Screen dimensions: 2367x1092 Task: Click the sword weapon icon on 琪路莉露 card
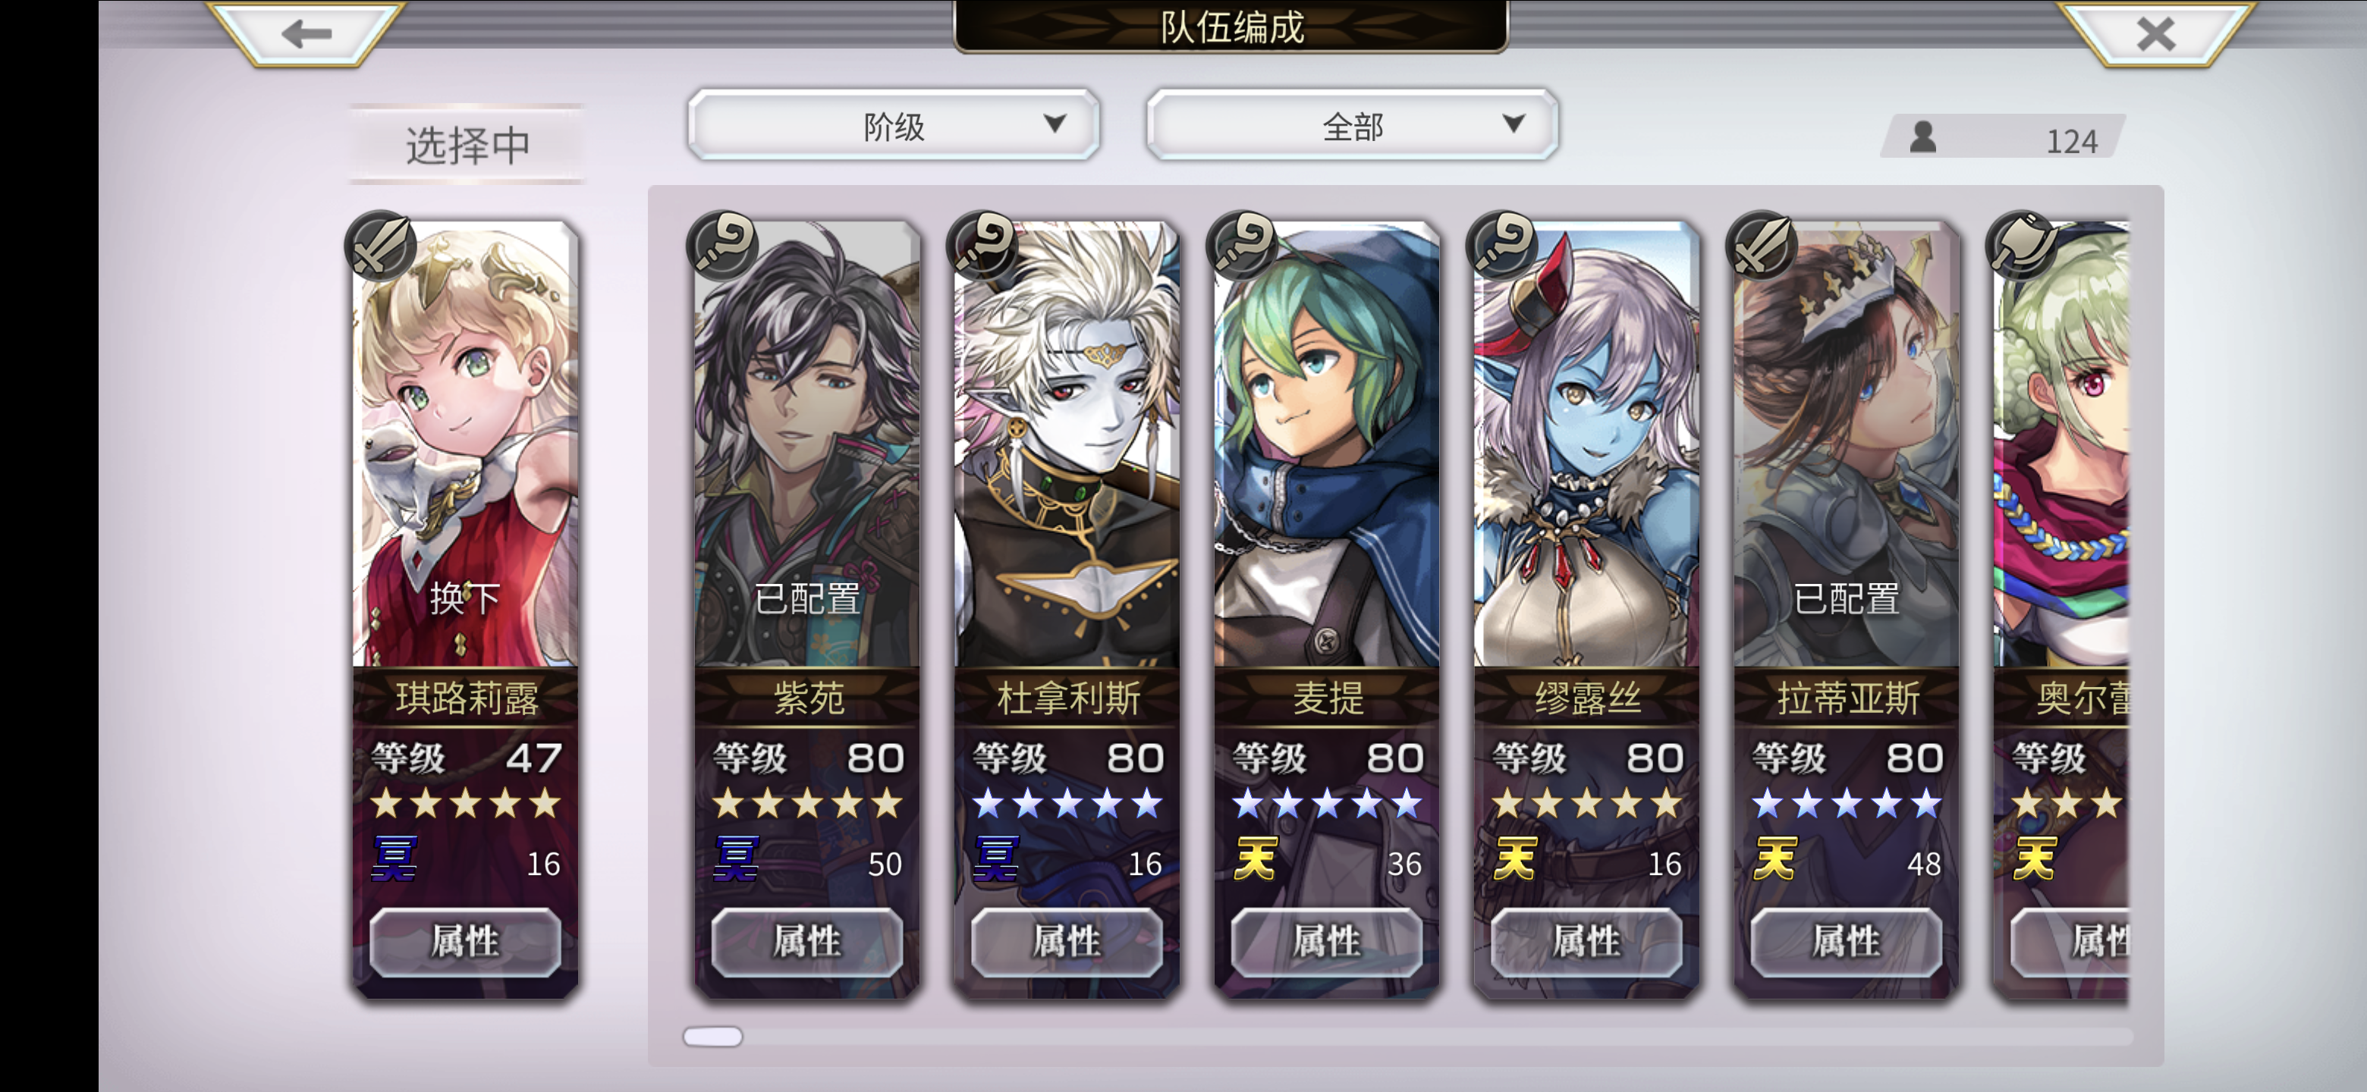tap(380, 245)
